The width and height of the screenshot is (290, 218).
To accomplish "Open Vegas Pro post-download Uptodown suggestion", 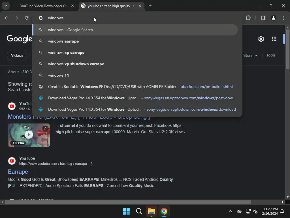I will click(135, 98).
